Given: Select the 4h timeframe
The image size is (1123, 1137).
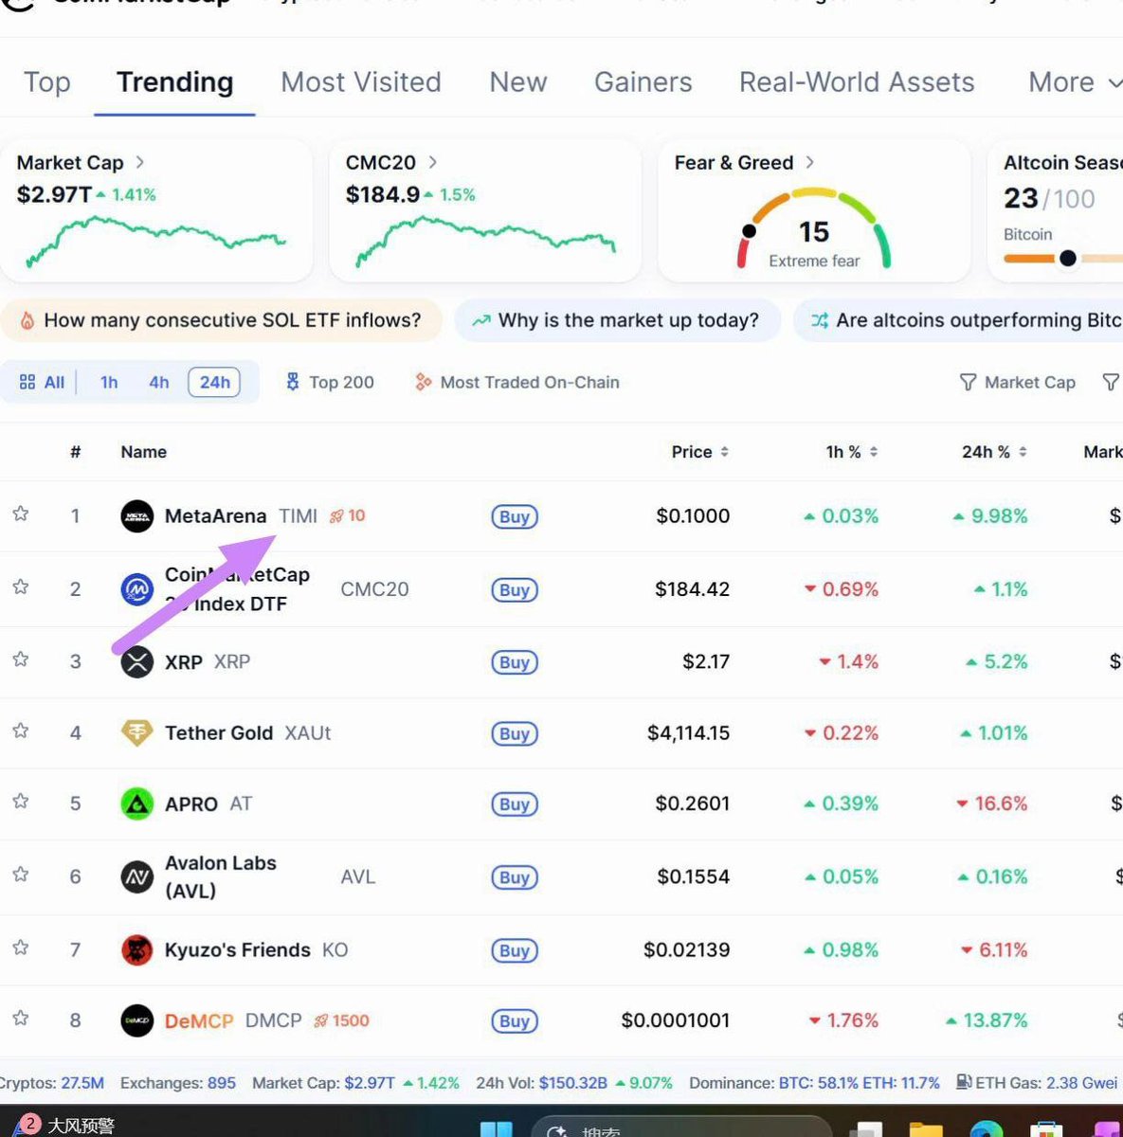Looking at the screenshot, I should coord(158,382).
